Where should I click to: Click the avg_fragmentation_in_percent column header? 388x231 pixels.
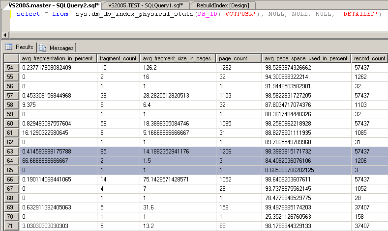point(58,58)
